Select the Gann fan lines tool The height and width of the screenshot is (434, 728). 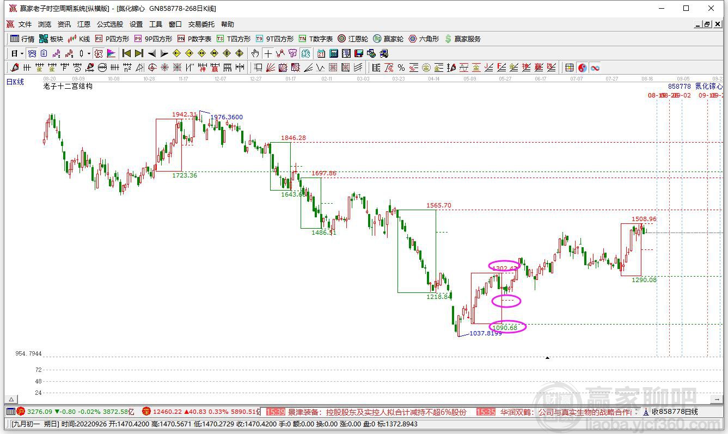(x=270, y=68)
